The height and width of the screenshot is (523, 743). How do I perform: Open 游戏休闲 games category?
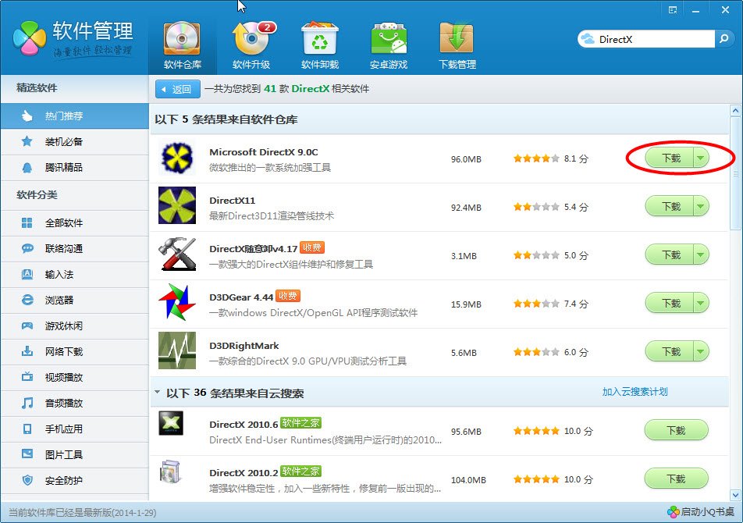74,326
